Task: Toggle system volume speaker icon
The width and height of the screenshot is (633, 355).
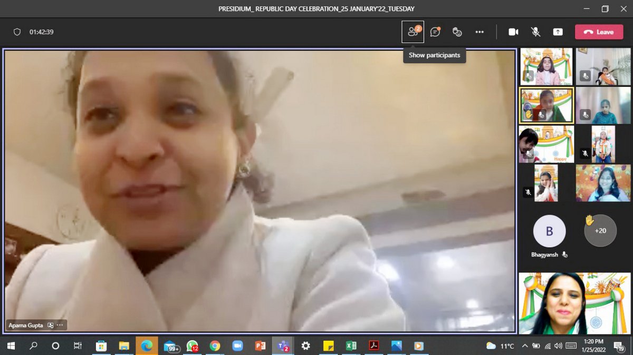Action: 559,346
